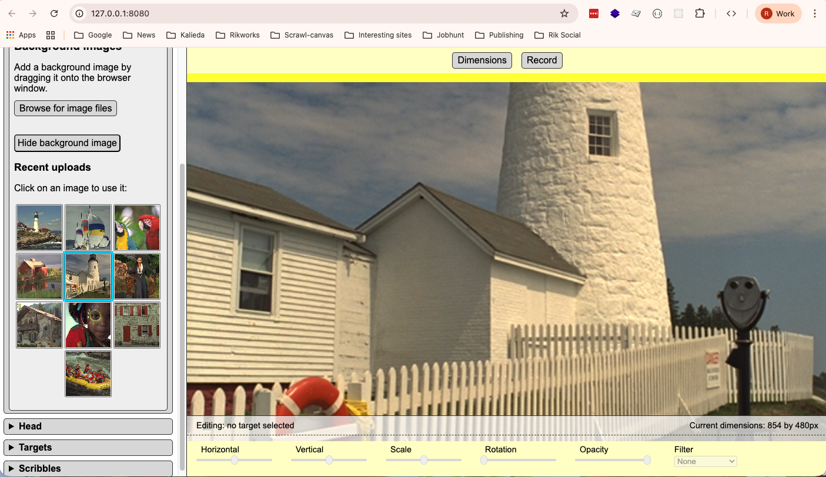Open the developer code icon
The height and width of the screenshot is (477, 826).
tap(731, 13)
